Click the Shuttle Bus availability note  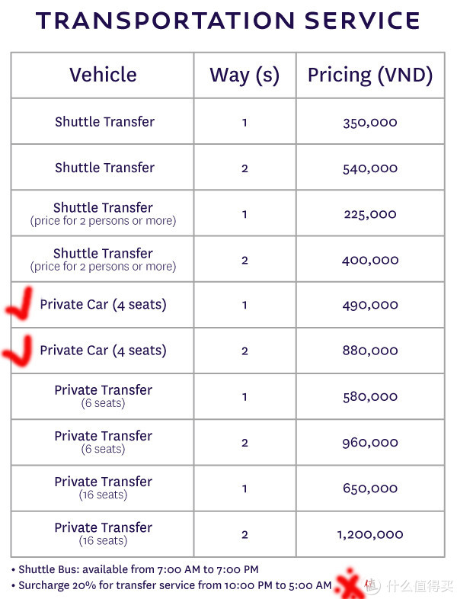click(135, 569)
